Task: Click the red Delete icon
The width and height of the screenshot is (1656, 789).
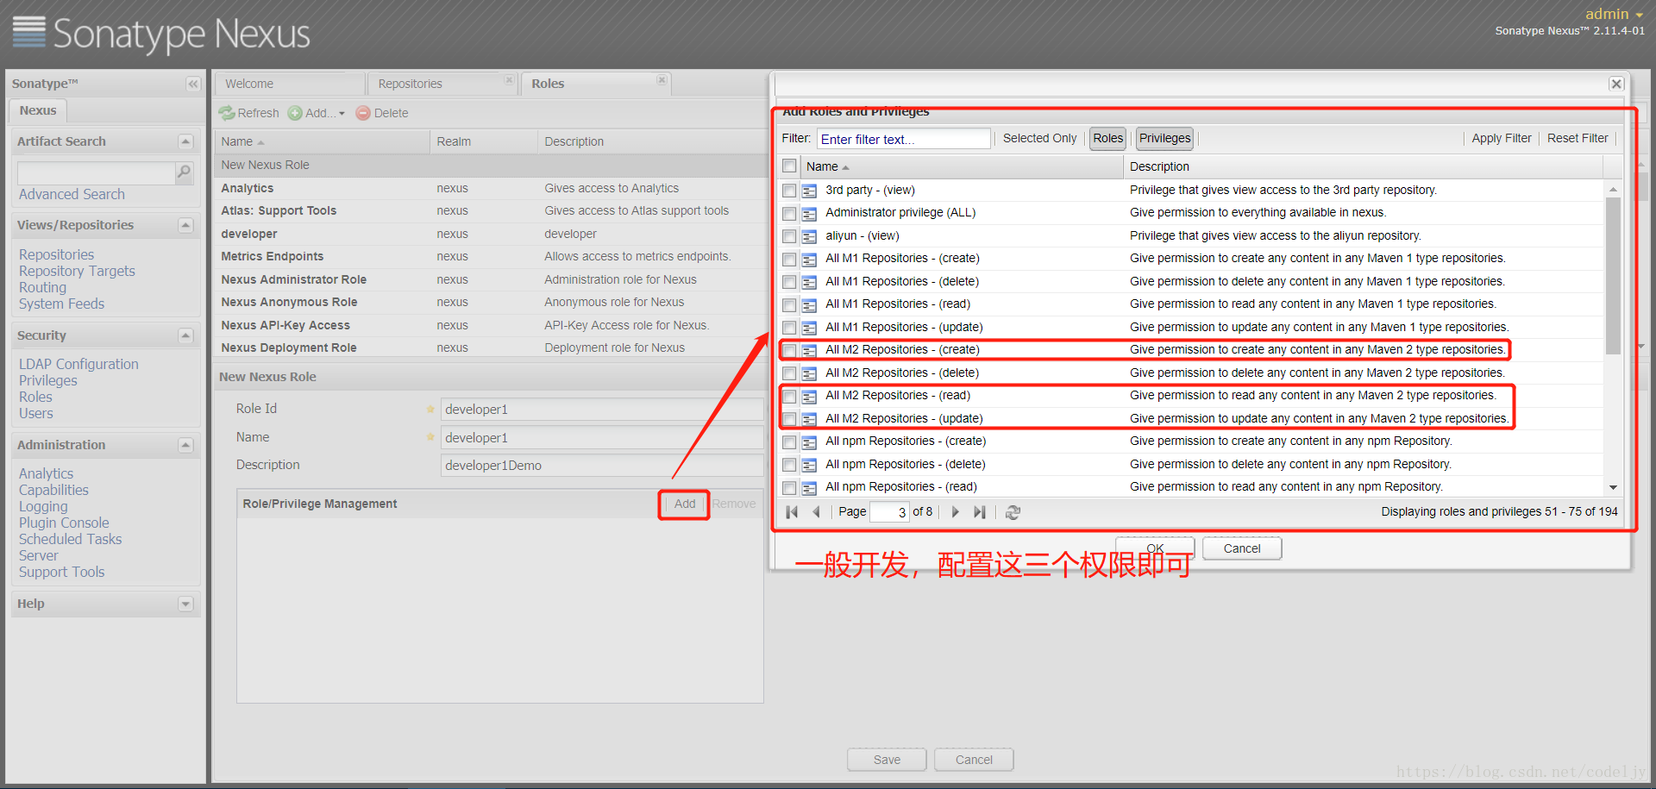Action: (363, 113)
